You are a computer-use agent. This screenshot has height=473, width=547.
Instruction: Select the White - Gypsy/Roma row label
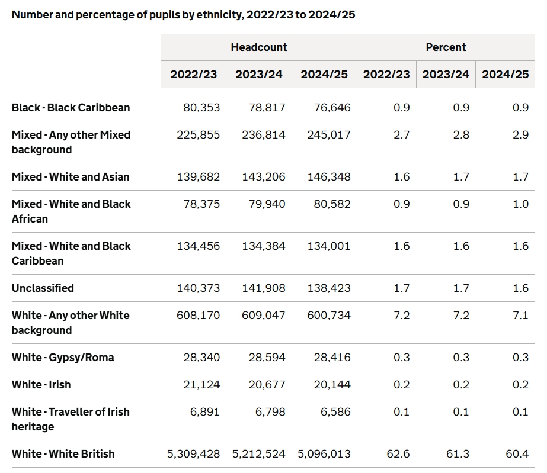pyautogui.click(x=63, y=358)
